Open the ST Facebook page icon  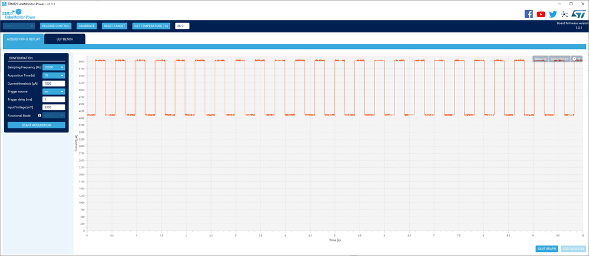[528, 14]
